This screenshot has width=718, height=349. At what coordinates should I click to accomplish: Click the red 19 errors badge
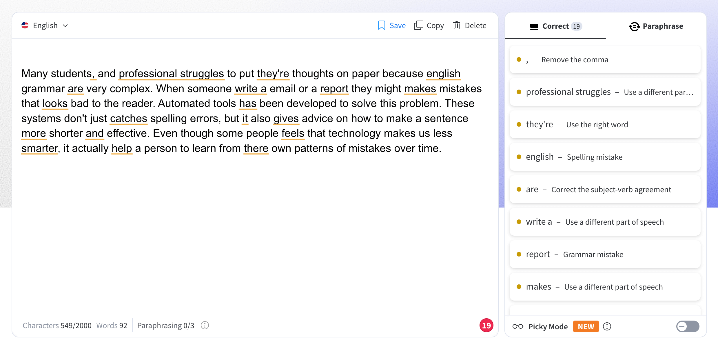tap(486, 325)
